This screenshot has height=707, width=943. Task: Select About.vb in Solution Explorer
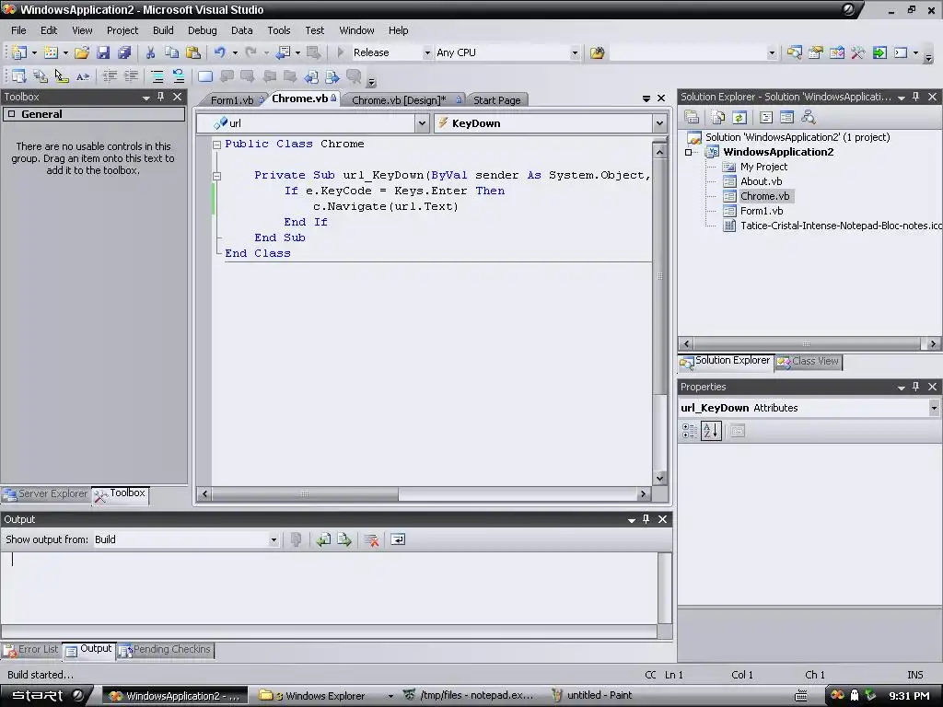coord(761,181)
